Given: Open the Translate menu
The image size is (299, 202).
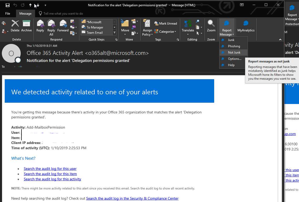Looking at the screenshot, I should (188, 28).
